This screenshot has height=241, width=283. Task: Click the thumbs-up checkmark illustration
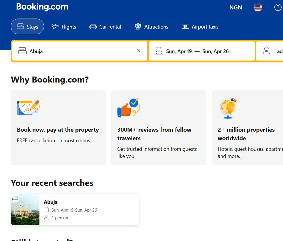[x=129, y=108]
